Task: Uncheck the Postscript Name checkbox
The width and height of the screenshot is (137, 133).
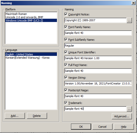Action: [66, 90]
